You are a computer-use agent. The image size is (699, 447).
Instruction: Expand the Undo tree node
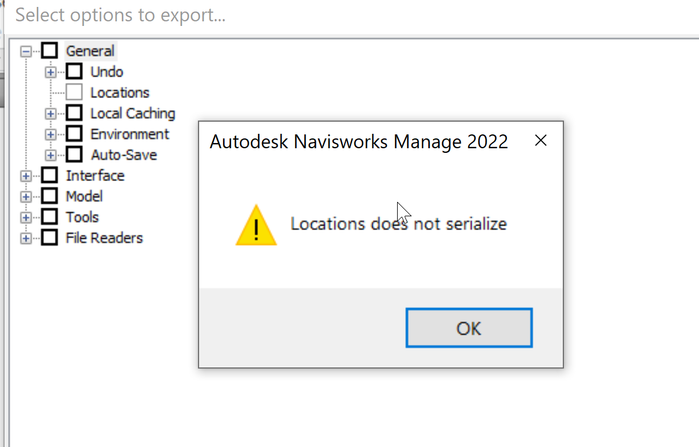50,72
